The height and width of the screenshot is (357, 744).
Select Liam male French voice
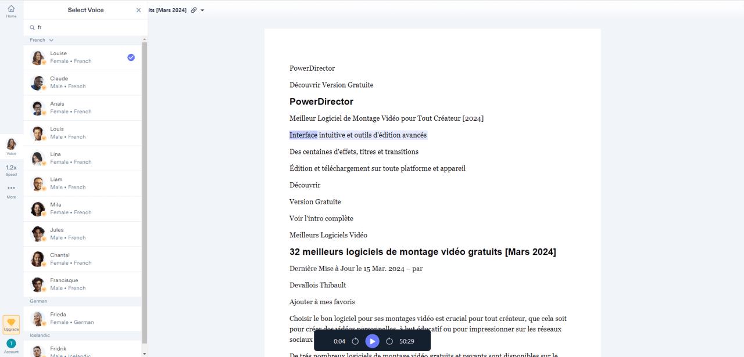83,183
